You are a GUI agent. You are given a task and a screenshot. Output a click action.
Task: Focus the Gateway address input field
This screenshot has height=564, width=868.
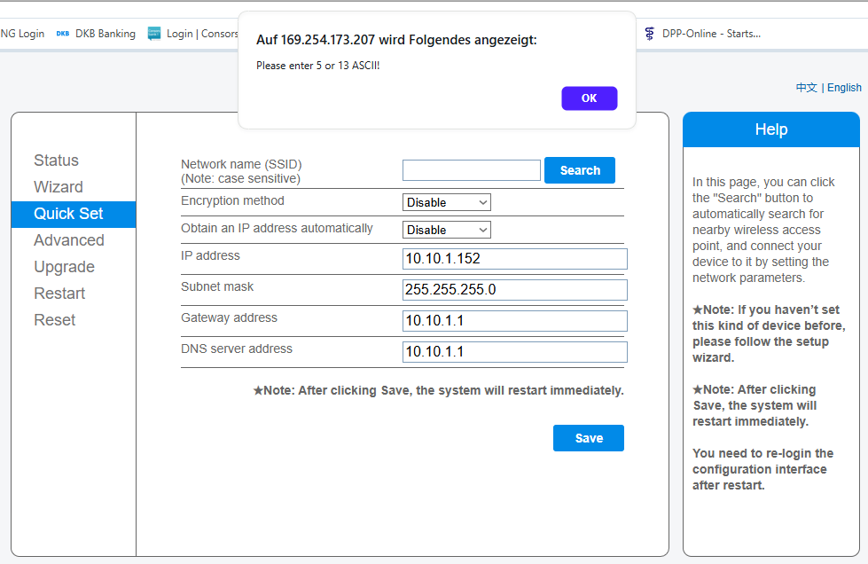click(514, 321)
